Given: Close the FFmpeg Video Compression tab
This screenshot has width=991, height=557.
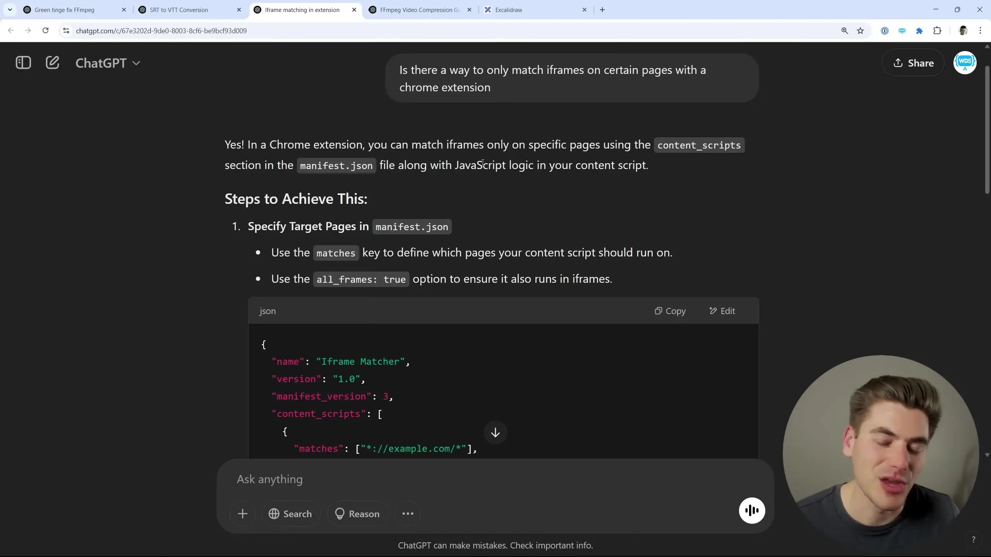Looking at the screenshot, I should tap(470, 10).
